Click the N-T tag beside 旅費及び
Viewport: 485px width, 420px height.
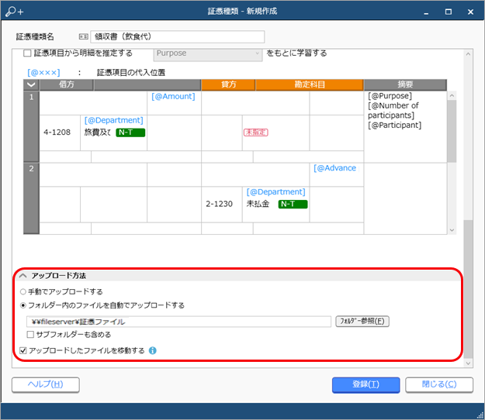pos(130,133)
